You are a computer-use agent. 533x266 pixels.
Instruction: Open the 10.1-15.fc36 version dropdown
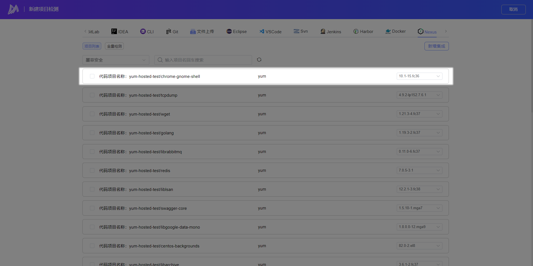(x=419, y=76)
